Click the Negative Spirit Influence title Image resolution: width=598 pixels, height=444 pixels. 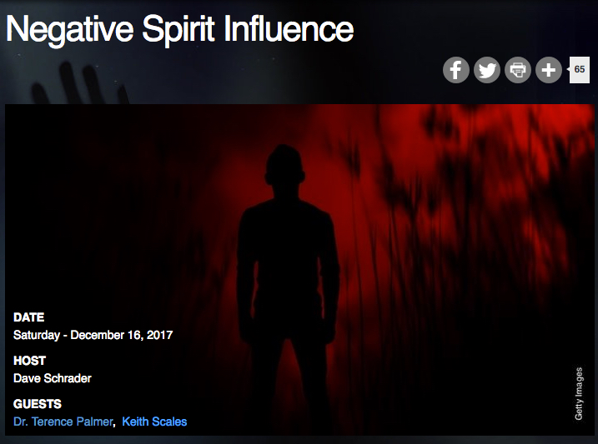[179, 30]
